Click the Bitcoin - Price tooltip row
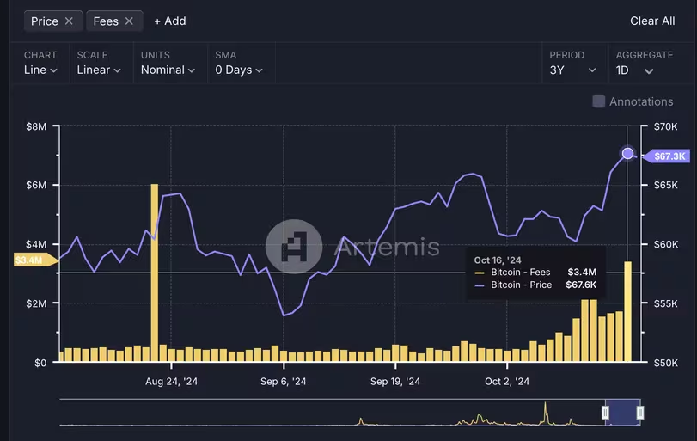The height and width of the screenshot is (441, 697). tap(535, 285)
